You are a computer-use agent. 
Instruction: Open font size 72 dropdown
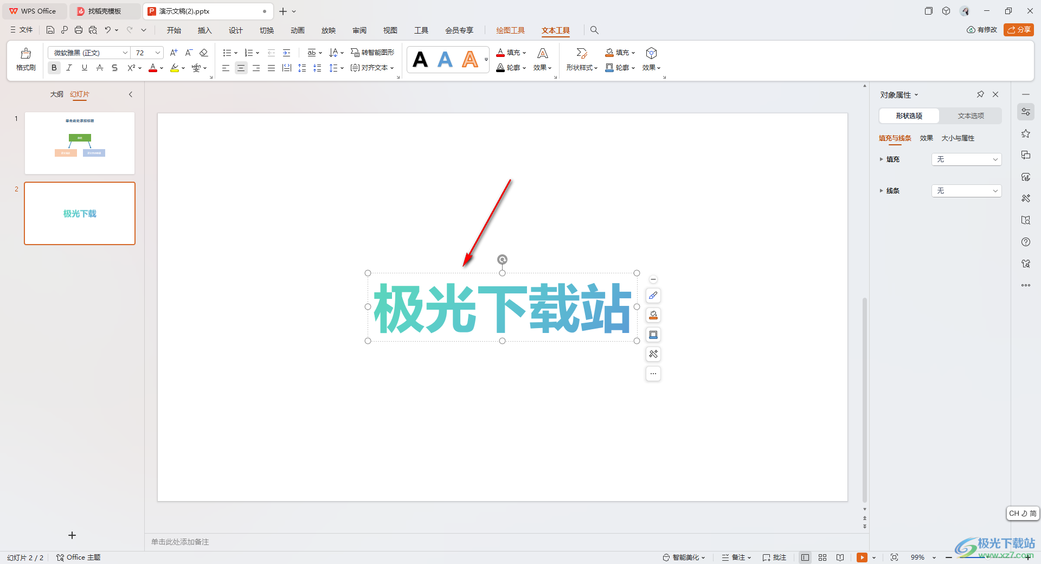pos(158,53)
